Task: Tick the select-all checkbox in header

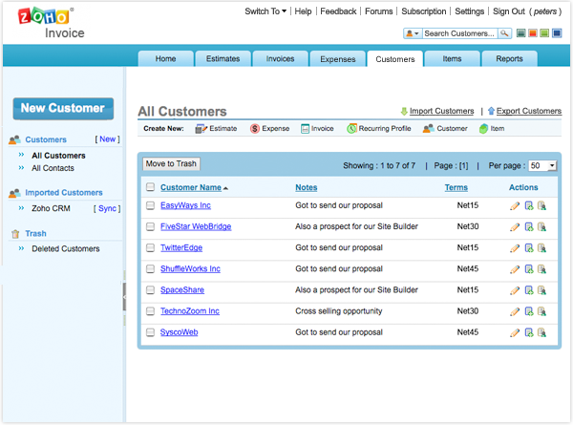Action: tap(150, 187)
